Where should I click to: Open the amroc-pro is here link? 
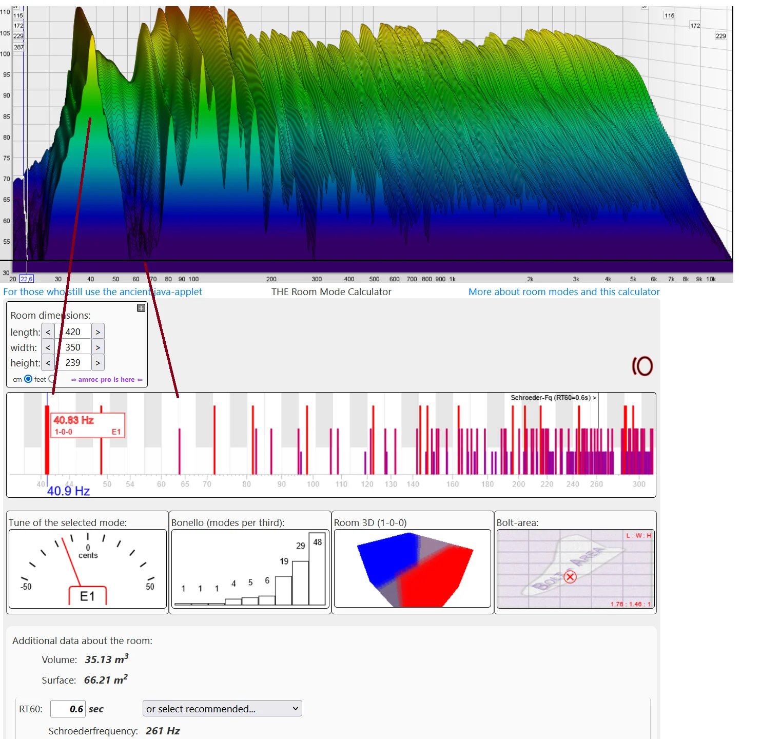tap(107, 380)
